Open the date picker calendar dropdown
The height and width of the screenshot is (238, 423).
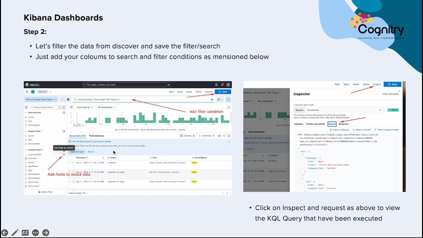pyautogui.click(x=220, y=99)
